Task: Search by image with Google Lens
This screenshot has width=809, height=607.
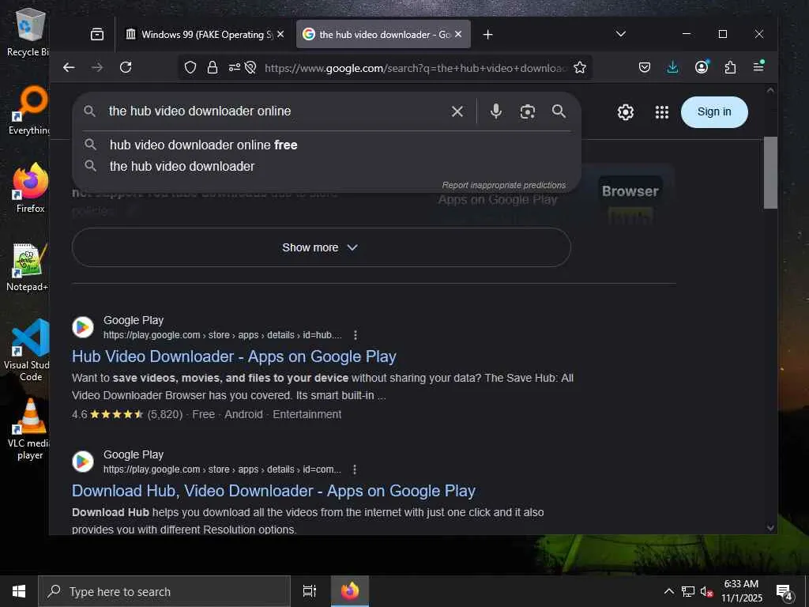Action: 527,111
